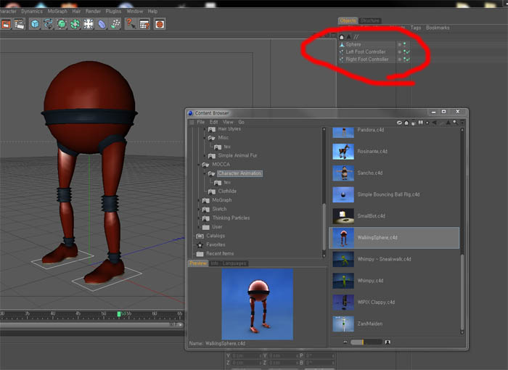Click the Favorites star icon in tree
Image resolution: width=508 pixels, height=370 pixels.
200,245
